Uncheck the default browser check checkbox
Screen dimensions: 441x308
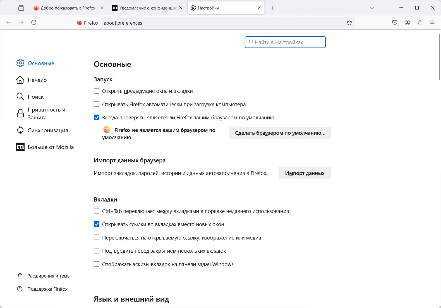pos(97,117)
